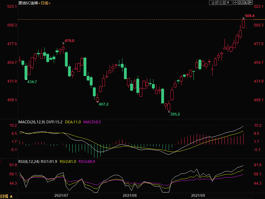Click the 407.2 trough price label
265x199 pixels.
103,104
